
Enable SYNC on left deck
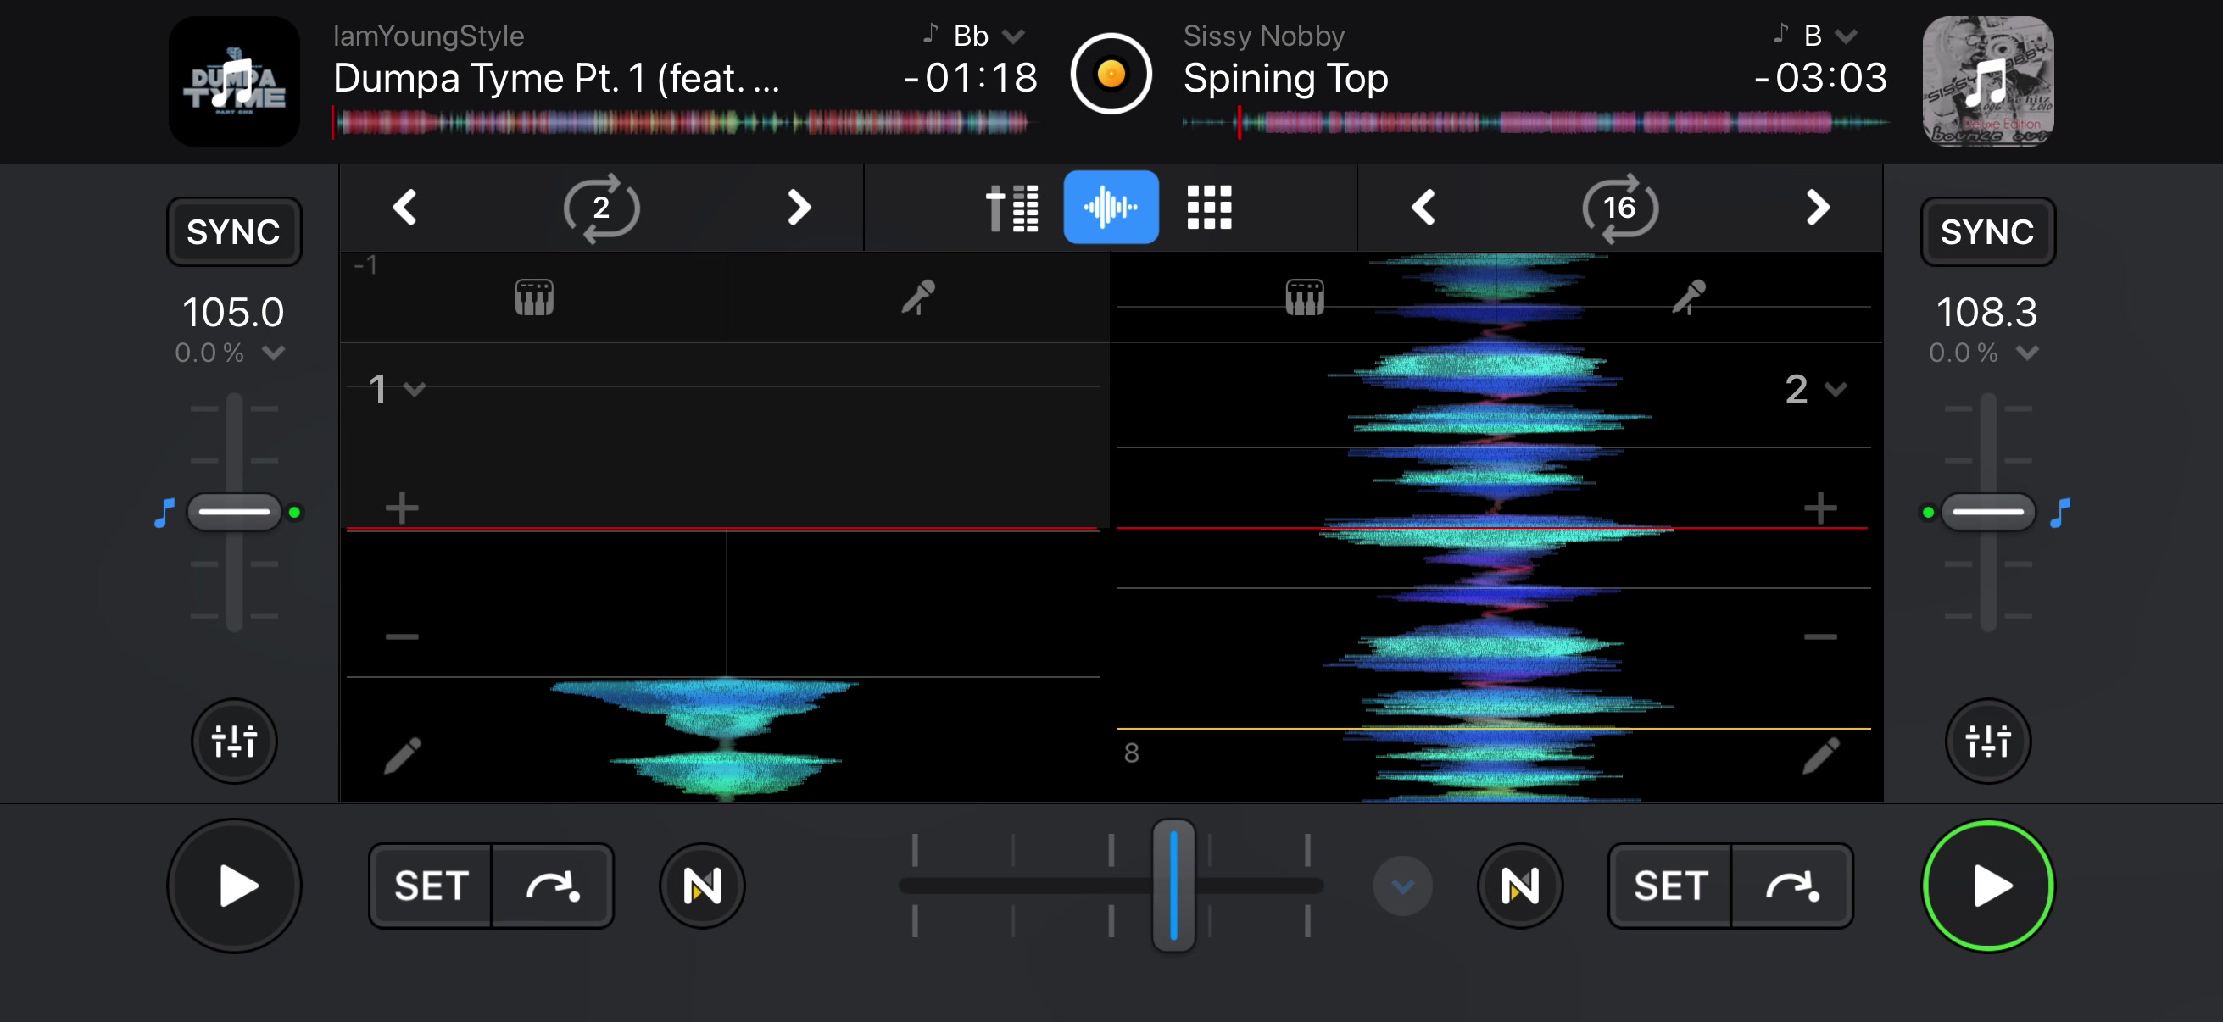pyautogui.click(x=234, y=232)
